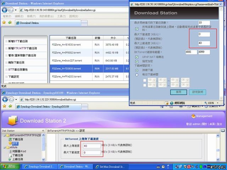Collapse the BitTorrent/HTTP/FTP/NZB tree node
Image resolution: width=227 pixels, height=170 pixels.
tap(5, 135)
